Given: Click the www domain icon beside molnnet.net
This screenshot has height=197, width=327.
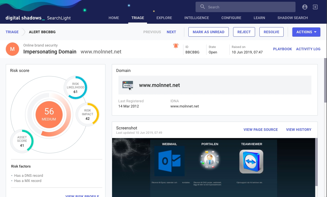Looking at the screenshot, I should (127, 85).
